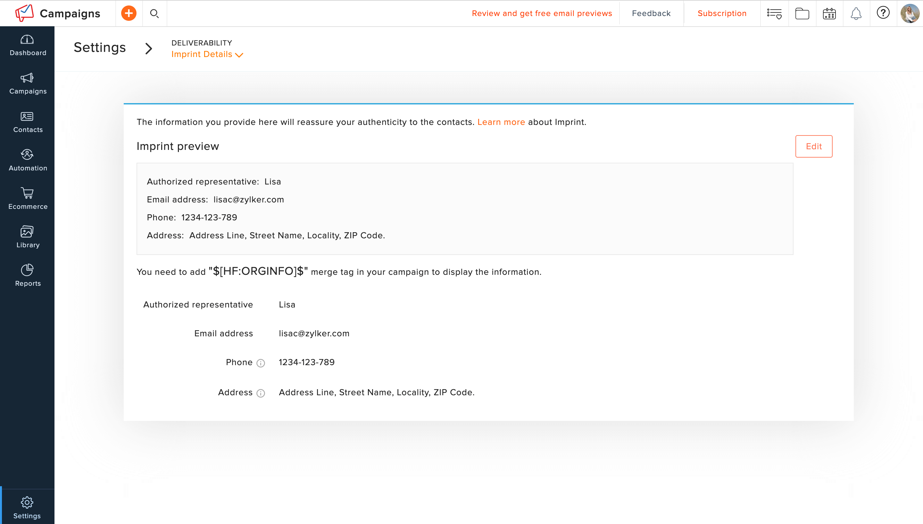Click the orange plus create button
923x524 pixels.
[x=129, y=13]
